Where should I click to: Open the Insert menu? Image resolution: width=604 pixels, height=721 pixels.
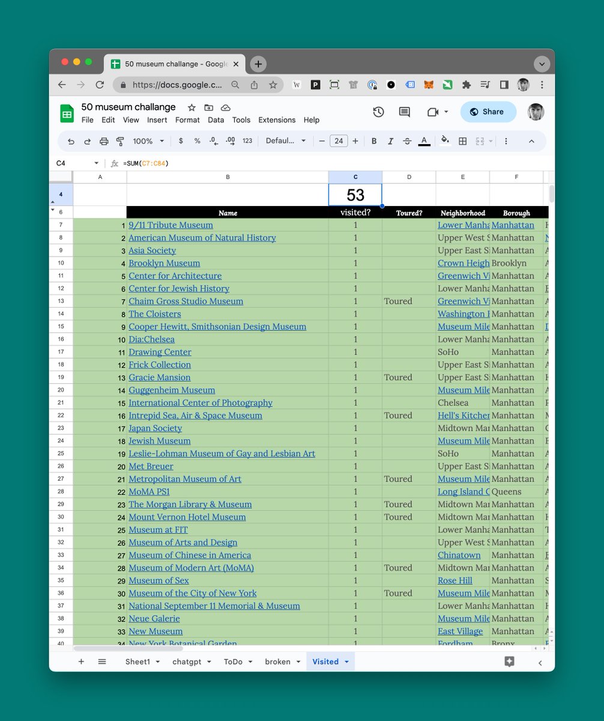(x=157, y=120)
